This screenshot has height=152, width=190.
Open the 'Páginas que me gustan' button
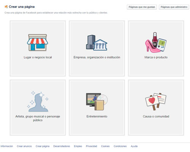tap(142, 7)
